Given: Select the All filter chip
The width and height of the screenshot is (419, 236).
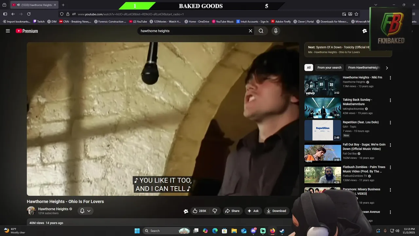Looking at the screenshot, I should (309, 68).
